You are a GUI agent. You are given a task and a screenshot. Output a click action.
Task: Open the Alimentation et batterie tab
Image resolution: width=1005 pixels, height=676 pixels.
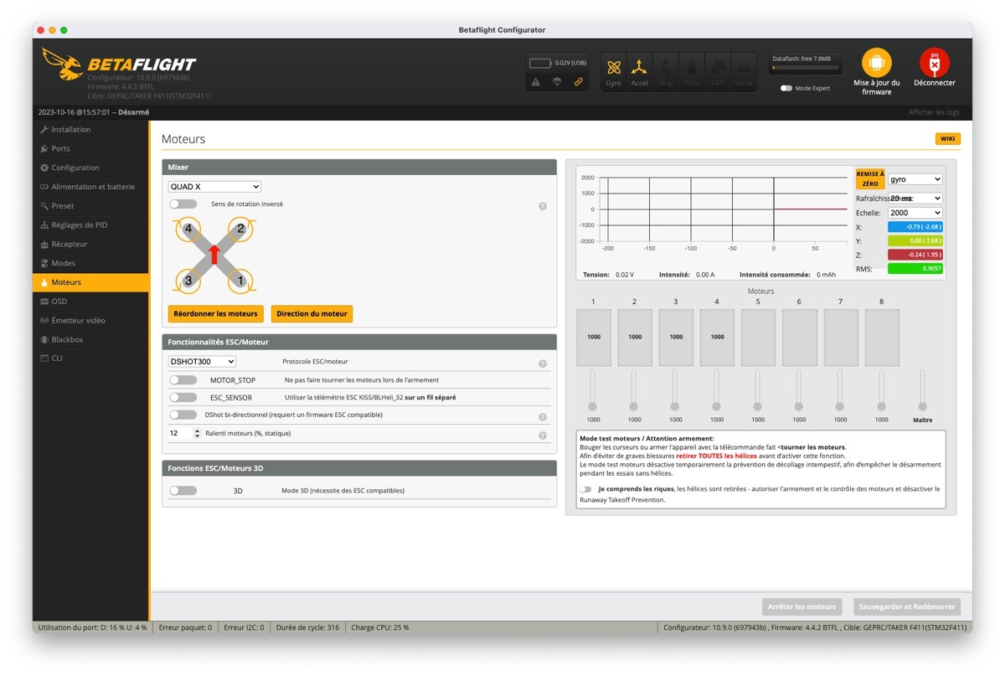pos(90,187)
